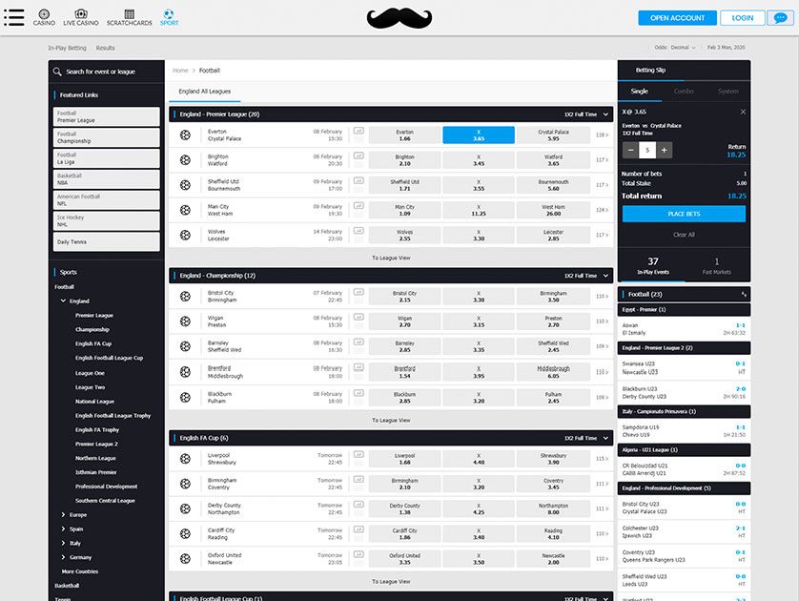Expand the Italy leagues list
Viewport: 799px width, 601px height.
tap(63, 544)
